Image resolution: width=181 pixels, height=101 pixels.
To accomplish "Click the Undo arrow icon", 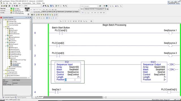I will point(20,6).
